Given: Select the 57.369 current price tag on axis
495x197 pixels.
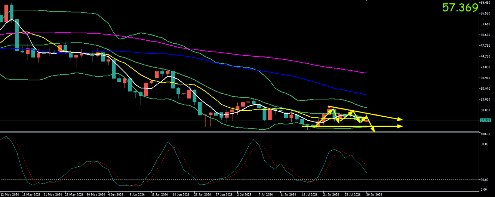Looking at the screenshot, I should [485, 120].
